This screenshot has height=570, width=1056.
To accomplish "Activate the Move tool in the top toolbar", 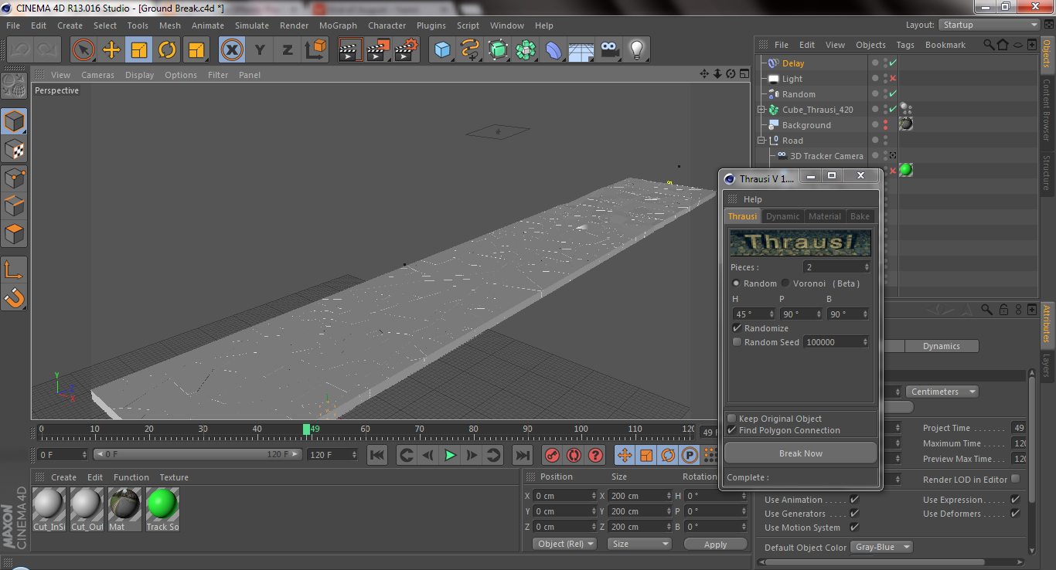I will pyautogui.click(x=111, y=50).
